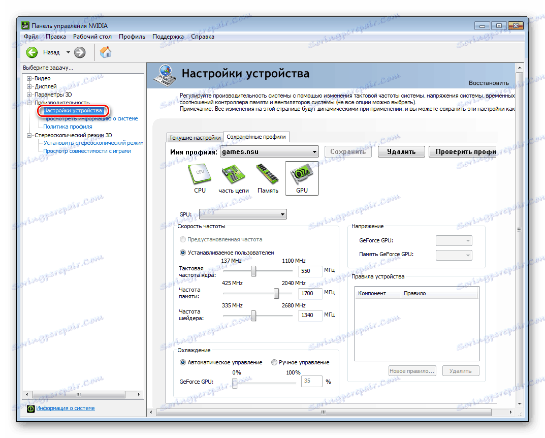Open Политика профиля tree item

(68, 127)
